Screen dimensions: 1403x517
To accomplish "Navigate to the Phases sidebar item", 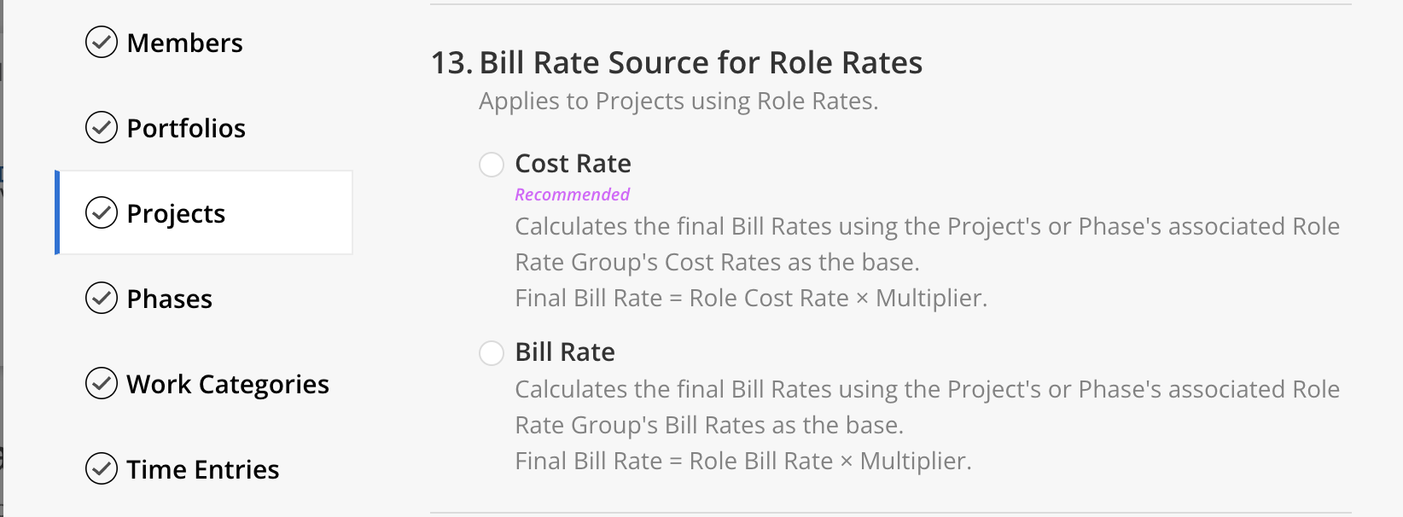I will (x=169, y=299).
